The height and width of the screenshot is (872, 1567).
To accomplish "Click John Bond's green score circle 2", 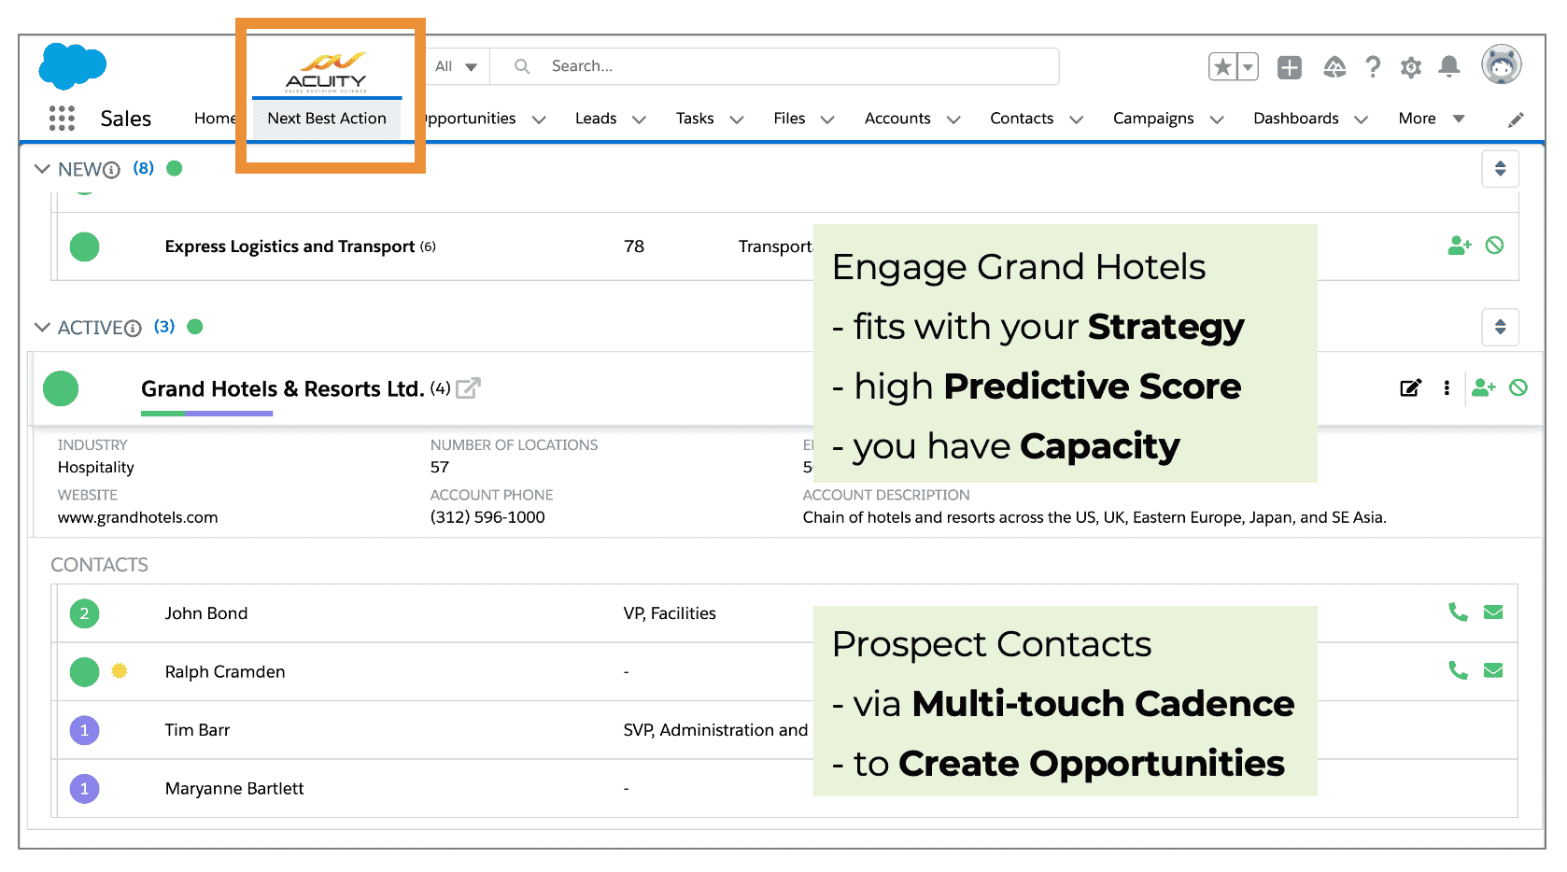I will pos(84,613).
